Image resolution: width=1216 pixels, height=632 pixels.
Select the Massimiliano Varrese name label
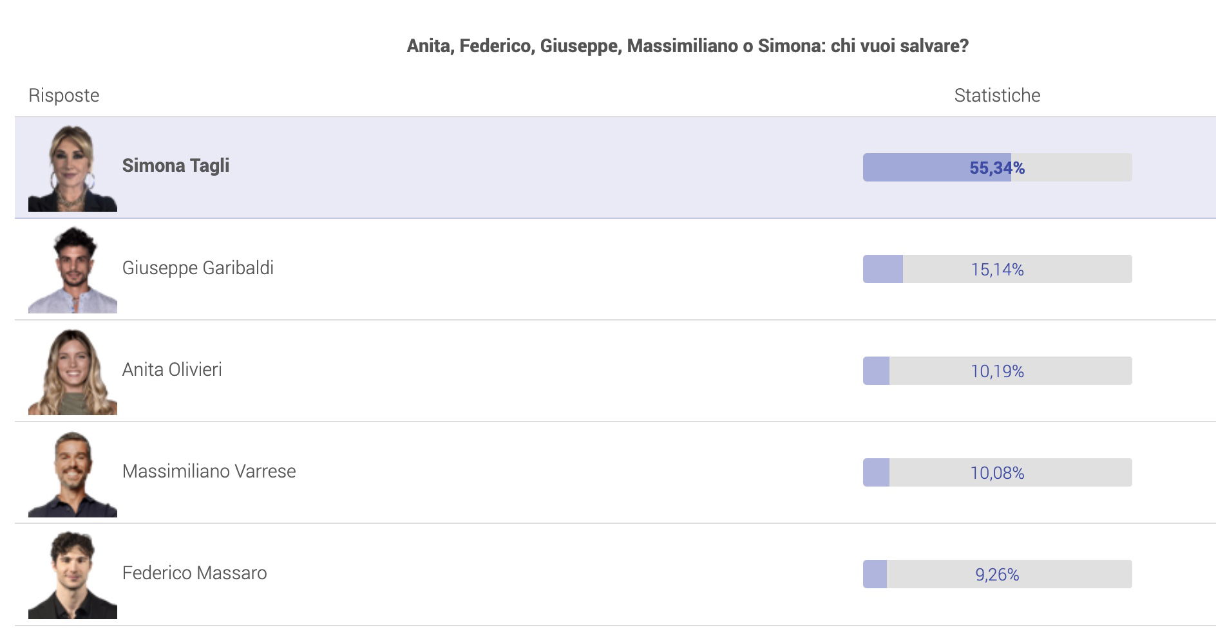pos(209,471)
